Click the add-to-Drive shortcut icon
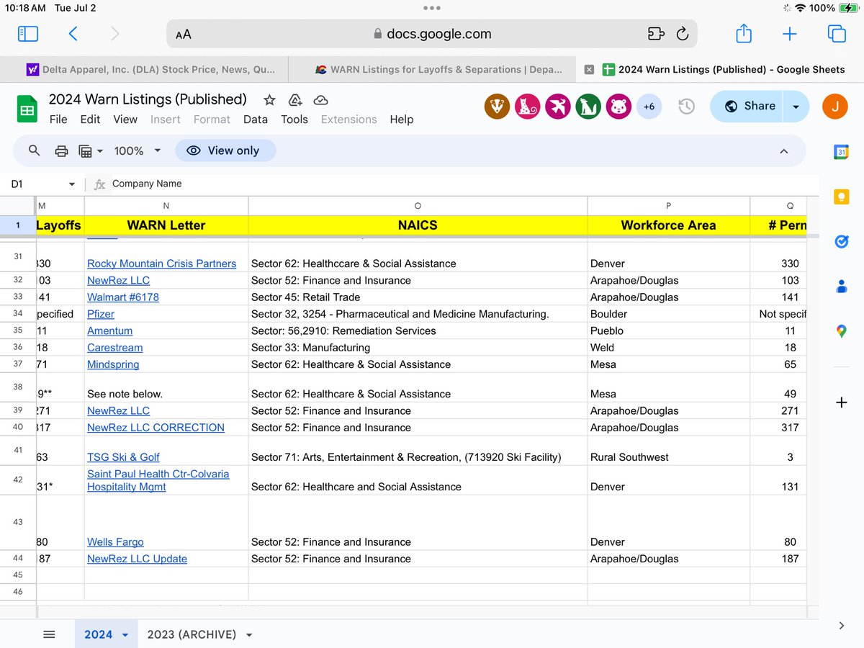Screen dimensions: 864x648 coord(295,100)
